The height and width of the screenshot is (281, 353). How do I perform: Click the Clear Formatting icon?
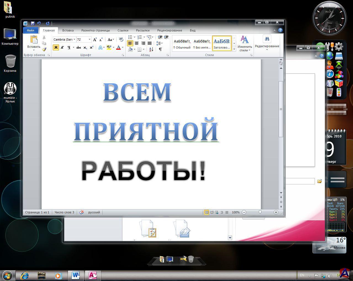point(121,39)
